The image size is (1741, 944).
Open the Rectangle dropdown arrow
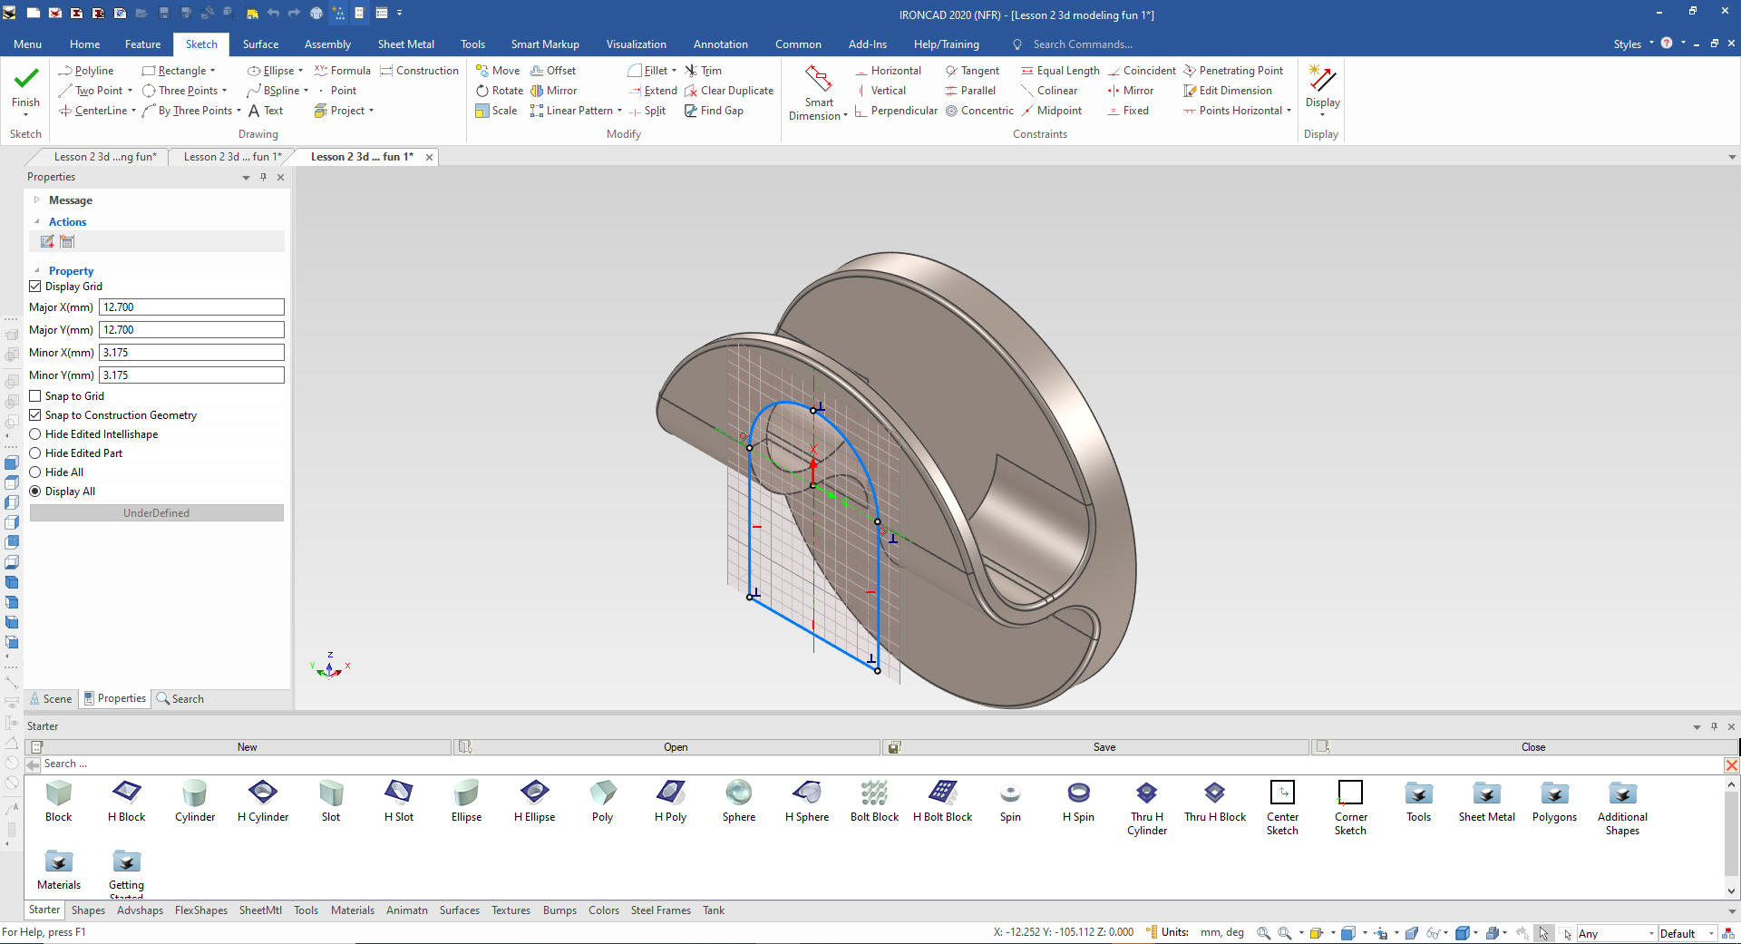coord(213,71)
